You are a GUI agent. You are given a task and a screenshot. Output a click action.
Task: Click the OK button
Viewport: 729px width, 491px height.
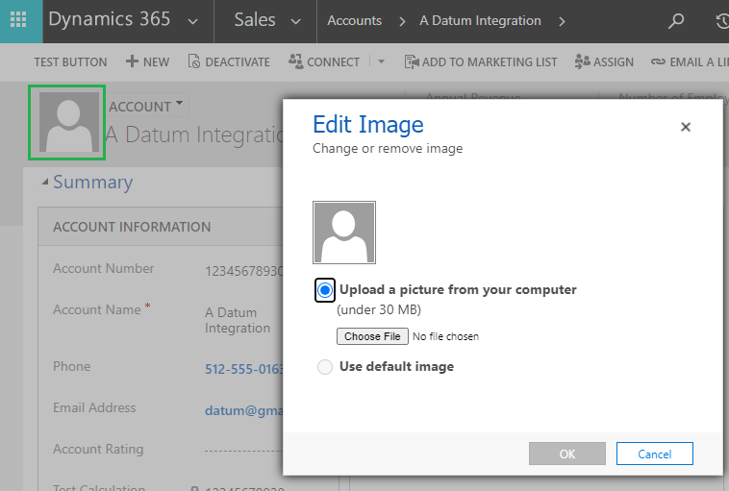coord(567,454)
